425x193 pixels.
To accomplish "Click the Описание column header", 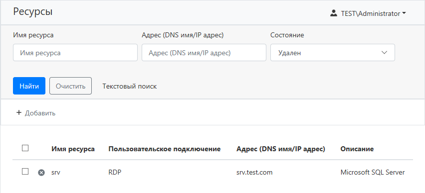I will pos(357,149).
